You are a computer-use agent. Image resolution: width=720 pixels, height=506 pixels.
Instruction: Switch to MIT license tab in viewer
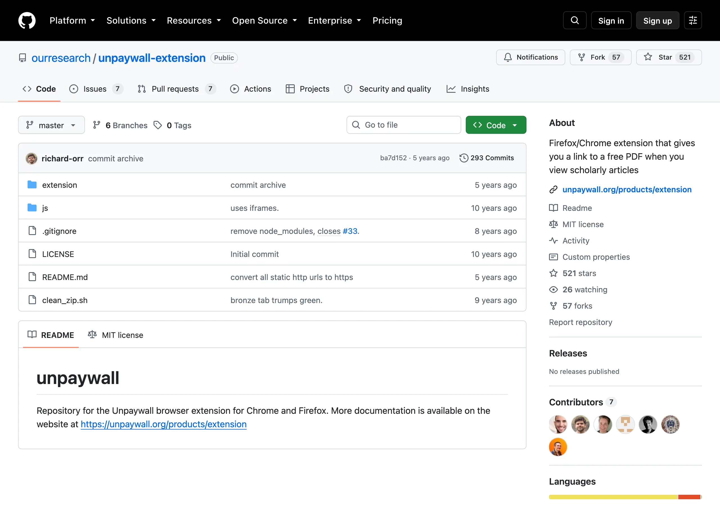coord(115,335)
